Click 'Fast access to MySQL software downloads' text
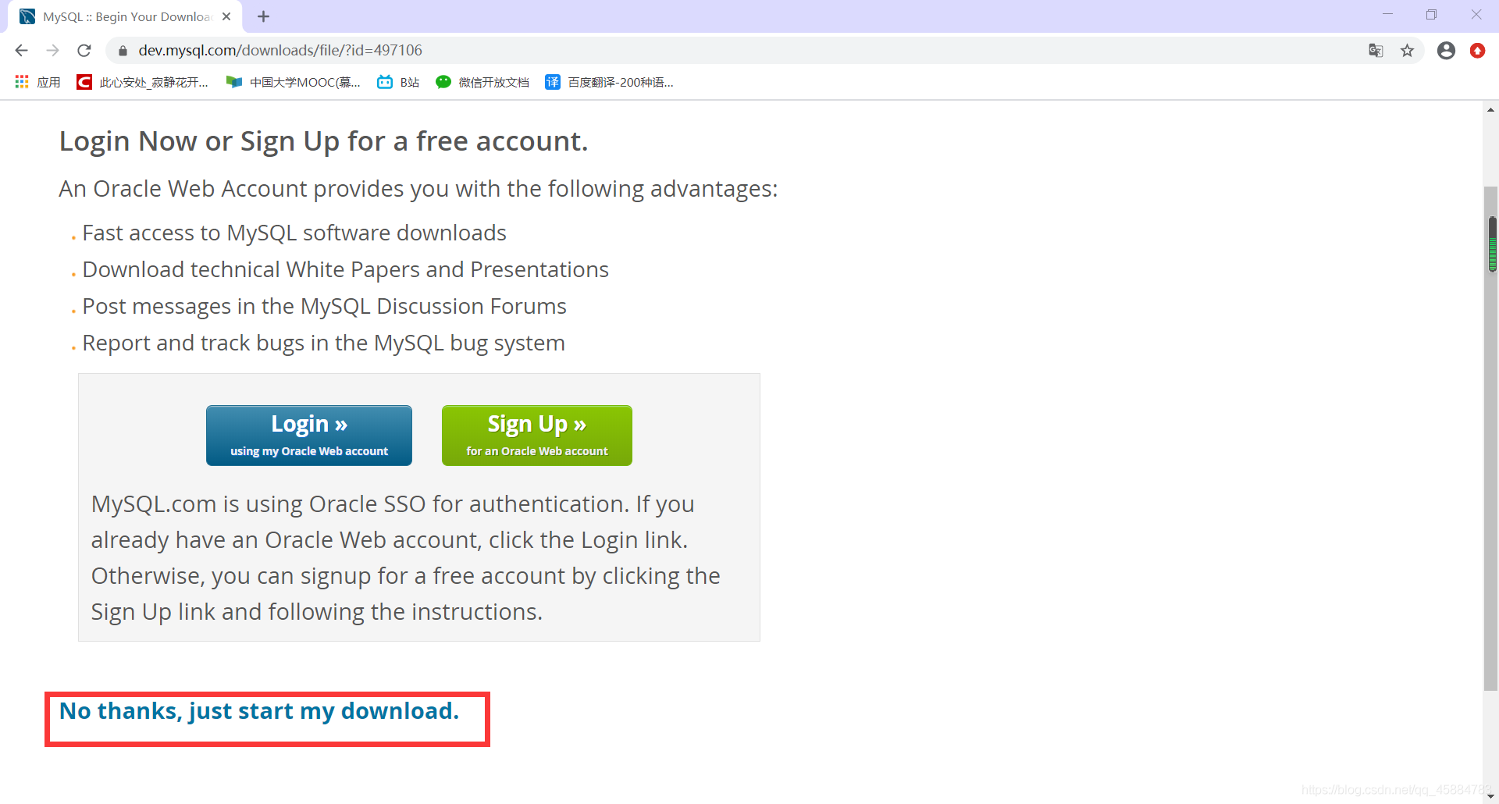Screen dimensions: 1499x804 [294, 233]
